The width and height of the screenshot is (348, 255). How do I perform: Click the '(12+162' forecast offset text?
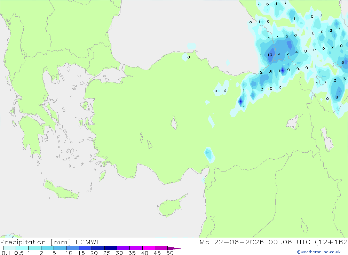tap(331, 242)
